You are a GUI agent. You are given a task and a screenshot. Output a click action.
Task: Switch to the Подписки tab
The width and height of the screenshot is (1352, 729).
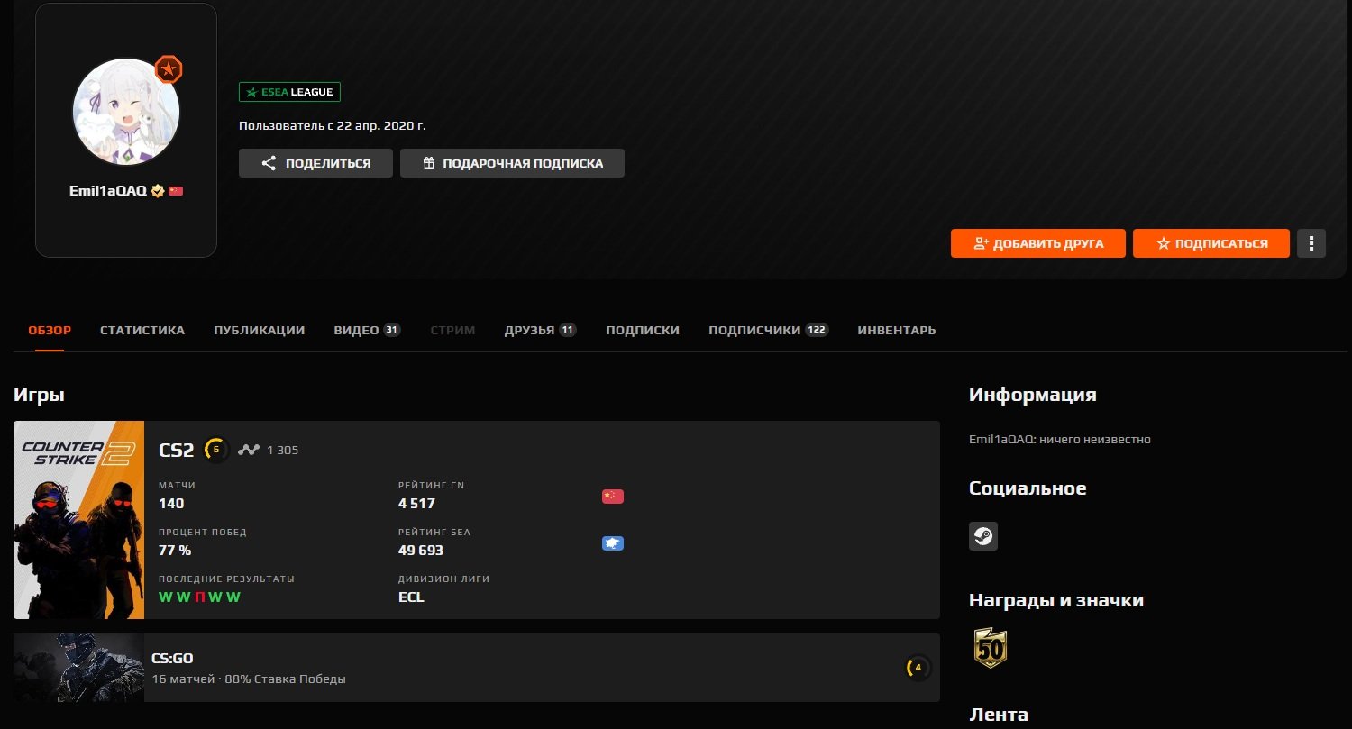tap(643, 330)
